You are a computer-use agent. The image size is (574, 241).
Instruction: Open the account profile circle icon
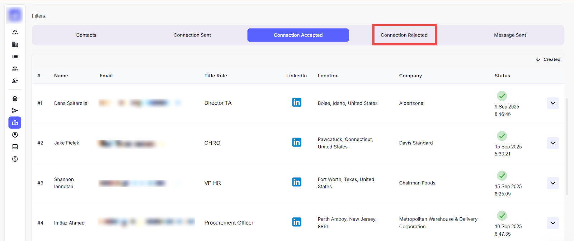[15, 135]
